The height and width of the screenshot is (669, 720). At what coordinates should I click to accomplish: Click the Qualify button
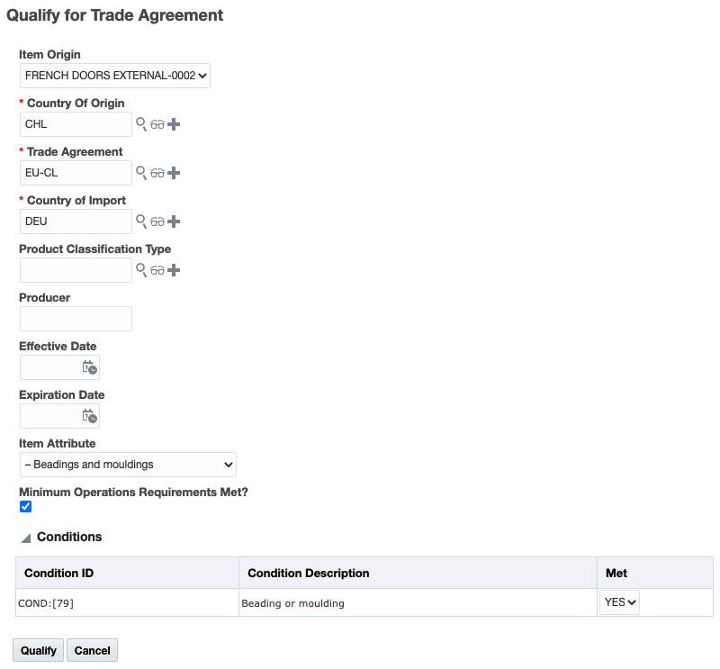38,650
